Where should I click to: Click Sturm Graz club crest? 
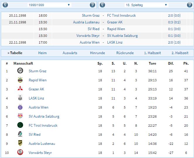coord(20,71)
